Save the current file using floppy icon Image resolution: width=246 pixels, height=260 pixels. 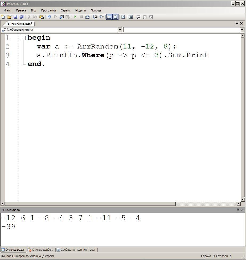click(x=15, y=17)
